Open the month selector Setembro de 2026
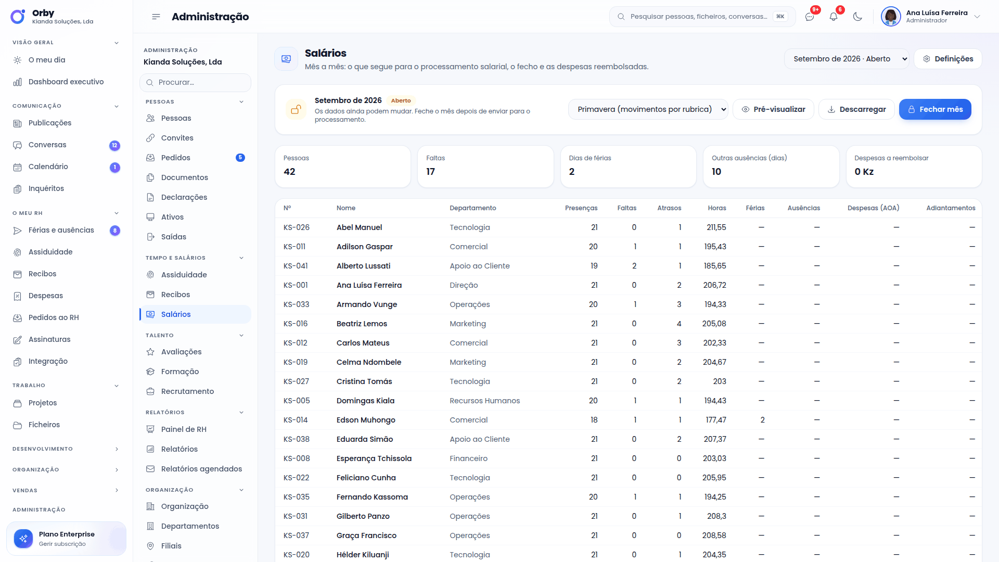 click(847, 59)
